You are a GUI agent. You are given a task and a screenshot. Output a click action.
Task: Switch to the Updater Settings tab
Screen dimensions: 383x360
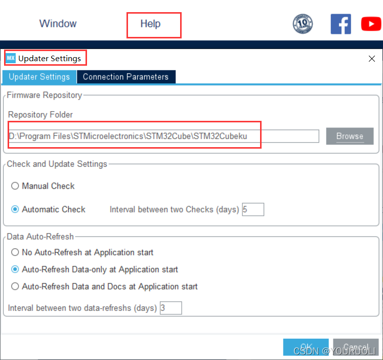pos(39,77)
